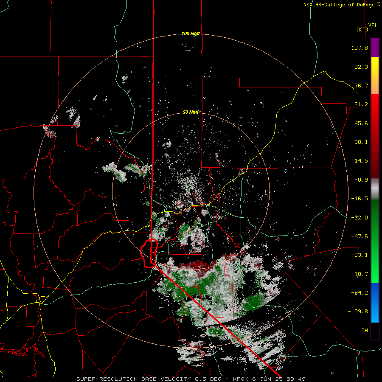Click the 100 NMI range ring label
Image resolution: width=382 pixels, height=382 pixels.
pyautogui.click(x=191, y=34)
